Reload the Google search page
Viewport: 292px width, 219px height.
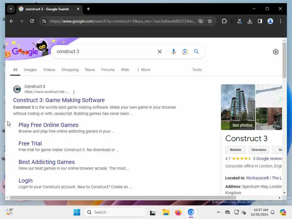32,21
